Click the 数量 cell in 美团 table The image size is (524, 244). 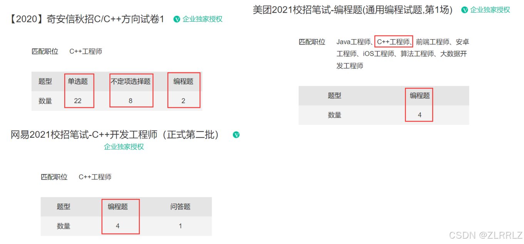[x=335, y=115]
